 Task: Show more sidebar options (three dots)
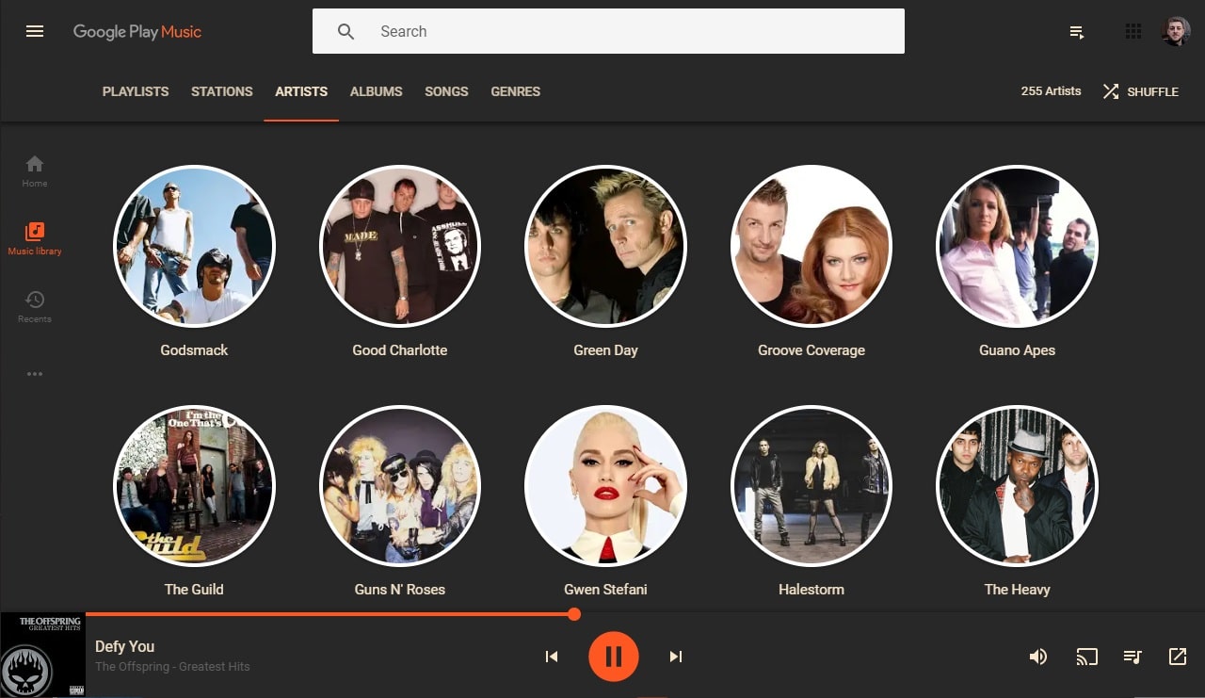(x=35, y=374)
